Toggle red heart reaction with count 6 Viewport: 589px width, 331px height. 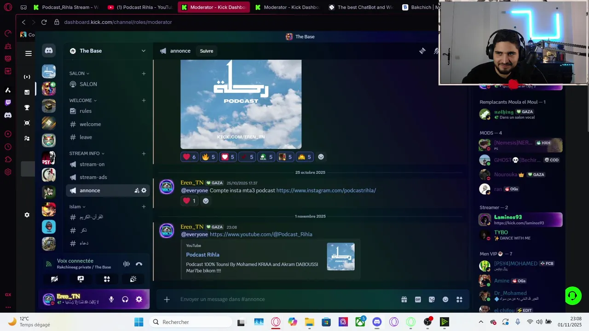pyautogui.click(x=189, y=157)
